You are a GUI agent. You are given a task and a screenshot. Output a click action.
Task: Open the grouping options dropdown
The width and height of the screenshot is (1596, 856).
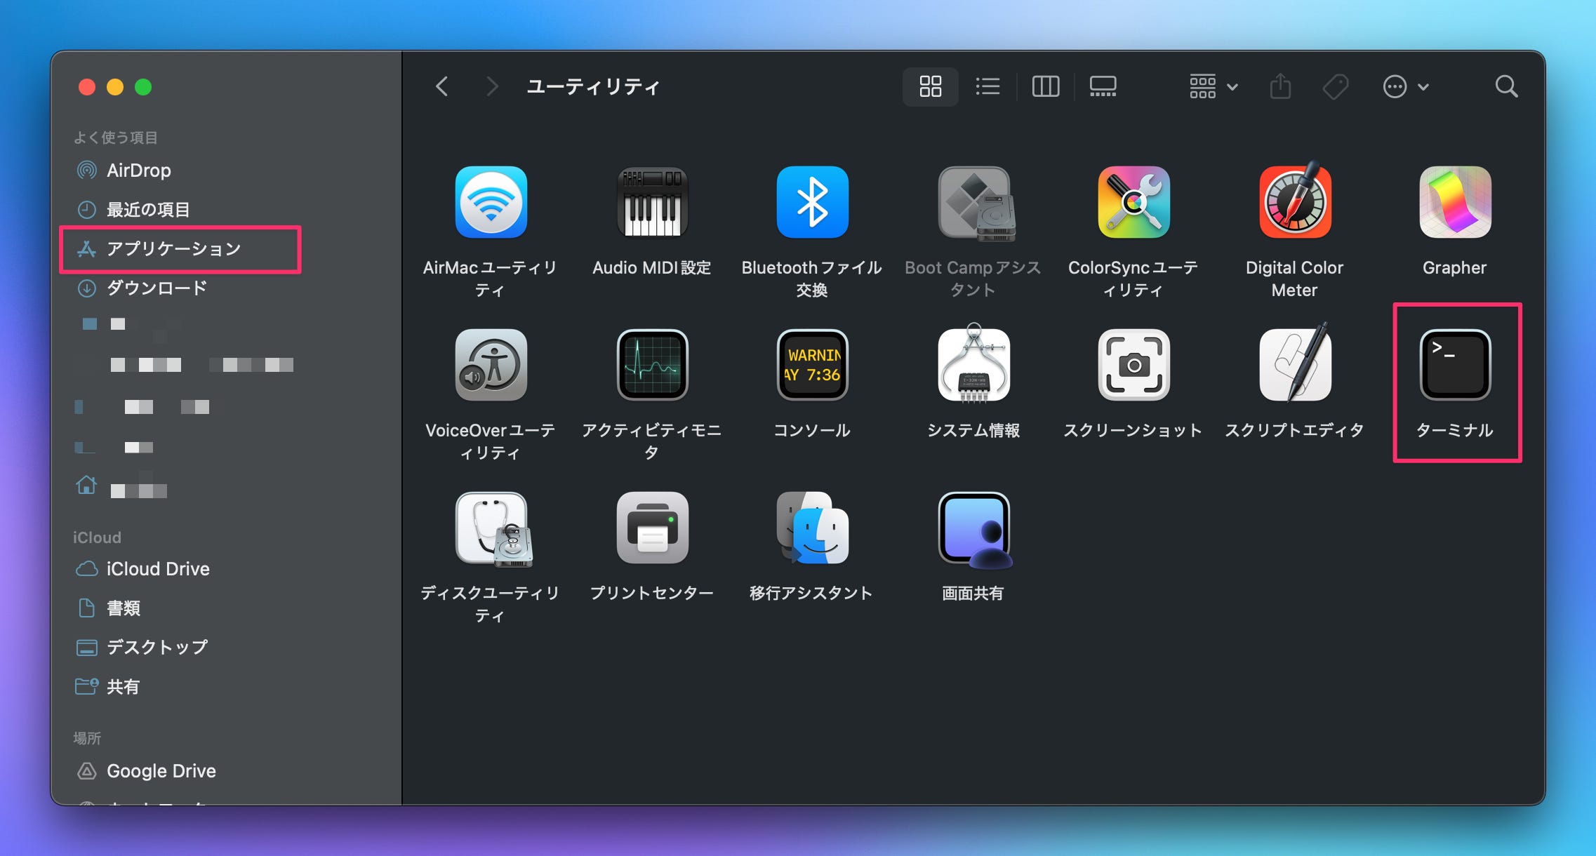1213,87
